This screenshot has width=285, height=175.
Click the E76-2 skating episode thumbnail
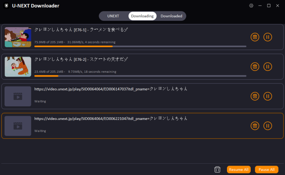click(x=18, y=66)
